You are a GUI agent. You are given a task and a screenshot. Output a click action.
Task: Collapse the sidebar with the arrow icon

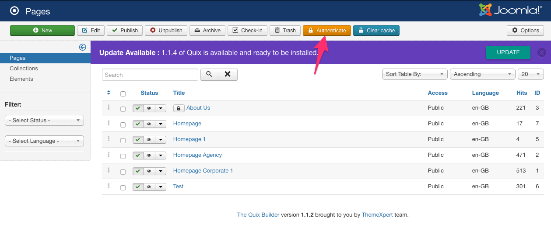[x=82, y=47]
